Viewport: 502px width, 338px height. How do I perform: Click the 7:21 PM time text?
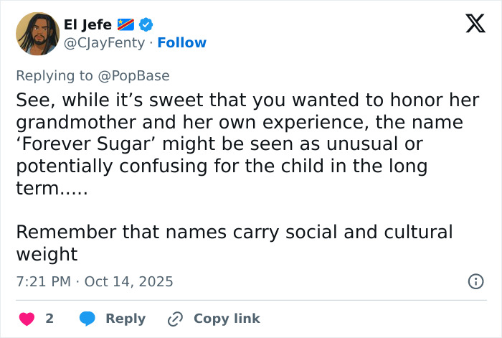pyautogui.click(x=42, y=281)
